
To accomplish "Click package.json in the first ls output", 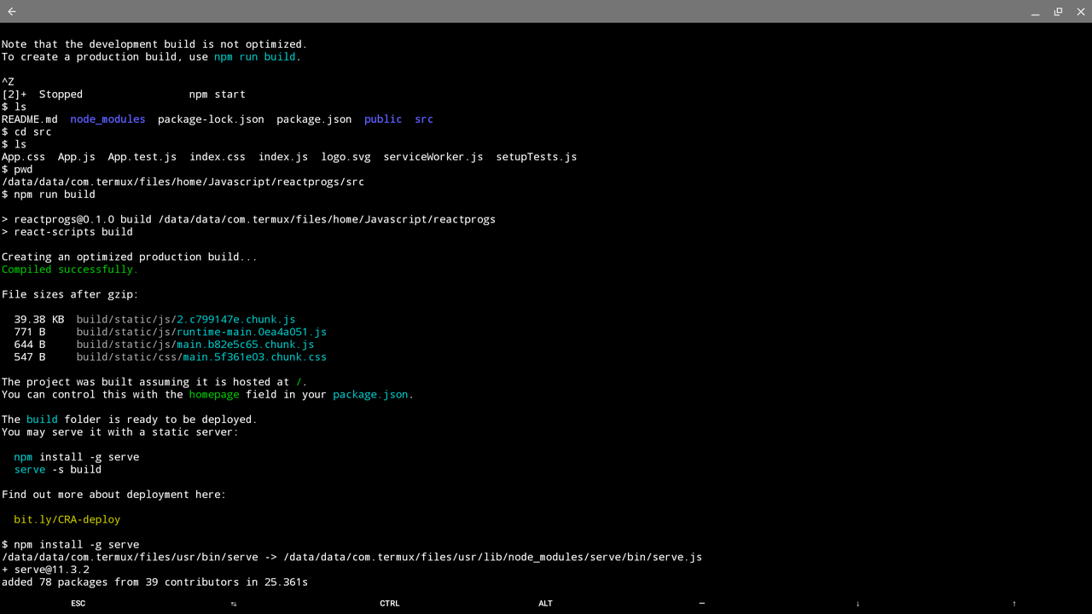I will click(314, 119).
